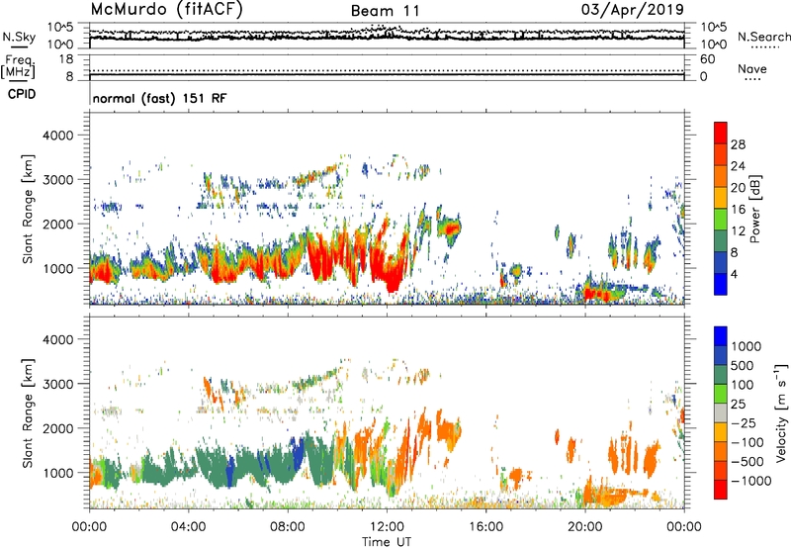Click the "4000" tick in the Power panel
Screen dimensions: 791x548
57,136
